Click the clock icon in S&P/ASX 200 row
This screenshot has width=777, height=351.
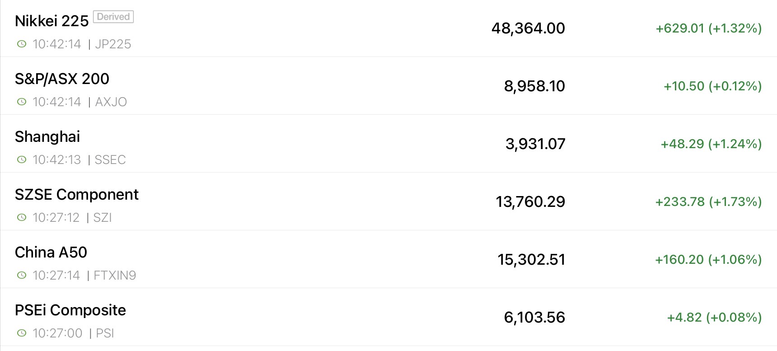tap(21, 102)
